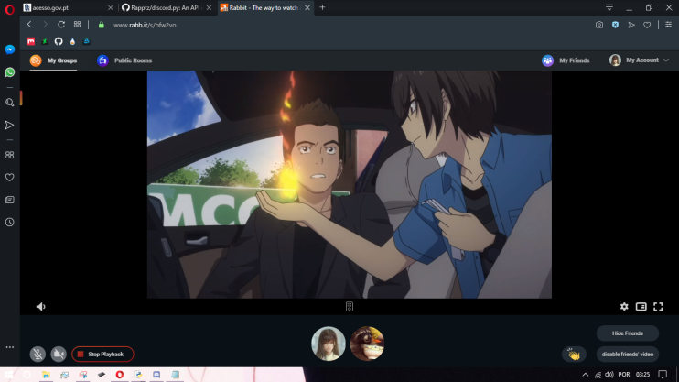Open File Explorer from taskbar
The height and width of the screenshot is (382, 679).
click(46, 375)
